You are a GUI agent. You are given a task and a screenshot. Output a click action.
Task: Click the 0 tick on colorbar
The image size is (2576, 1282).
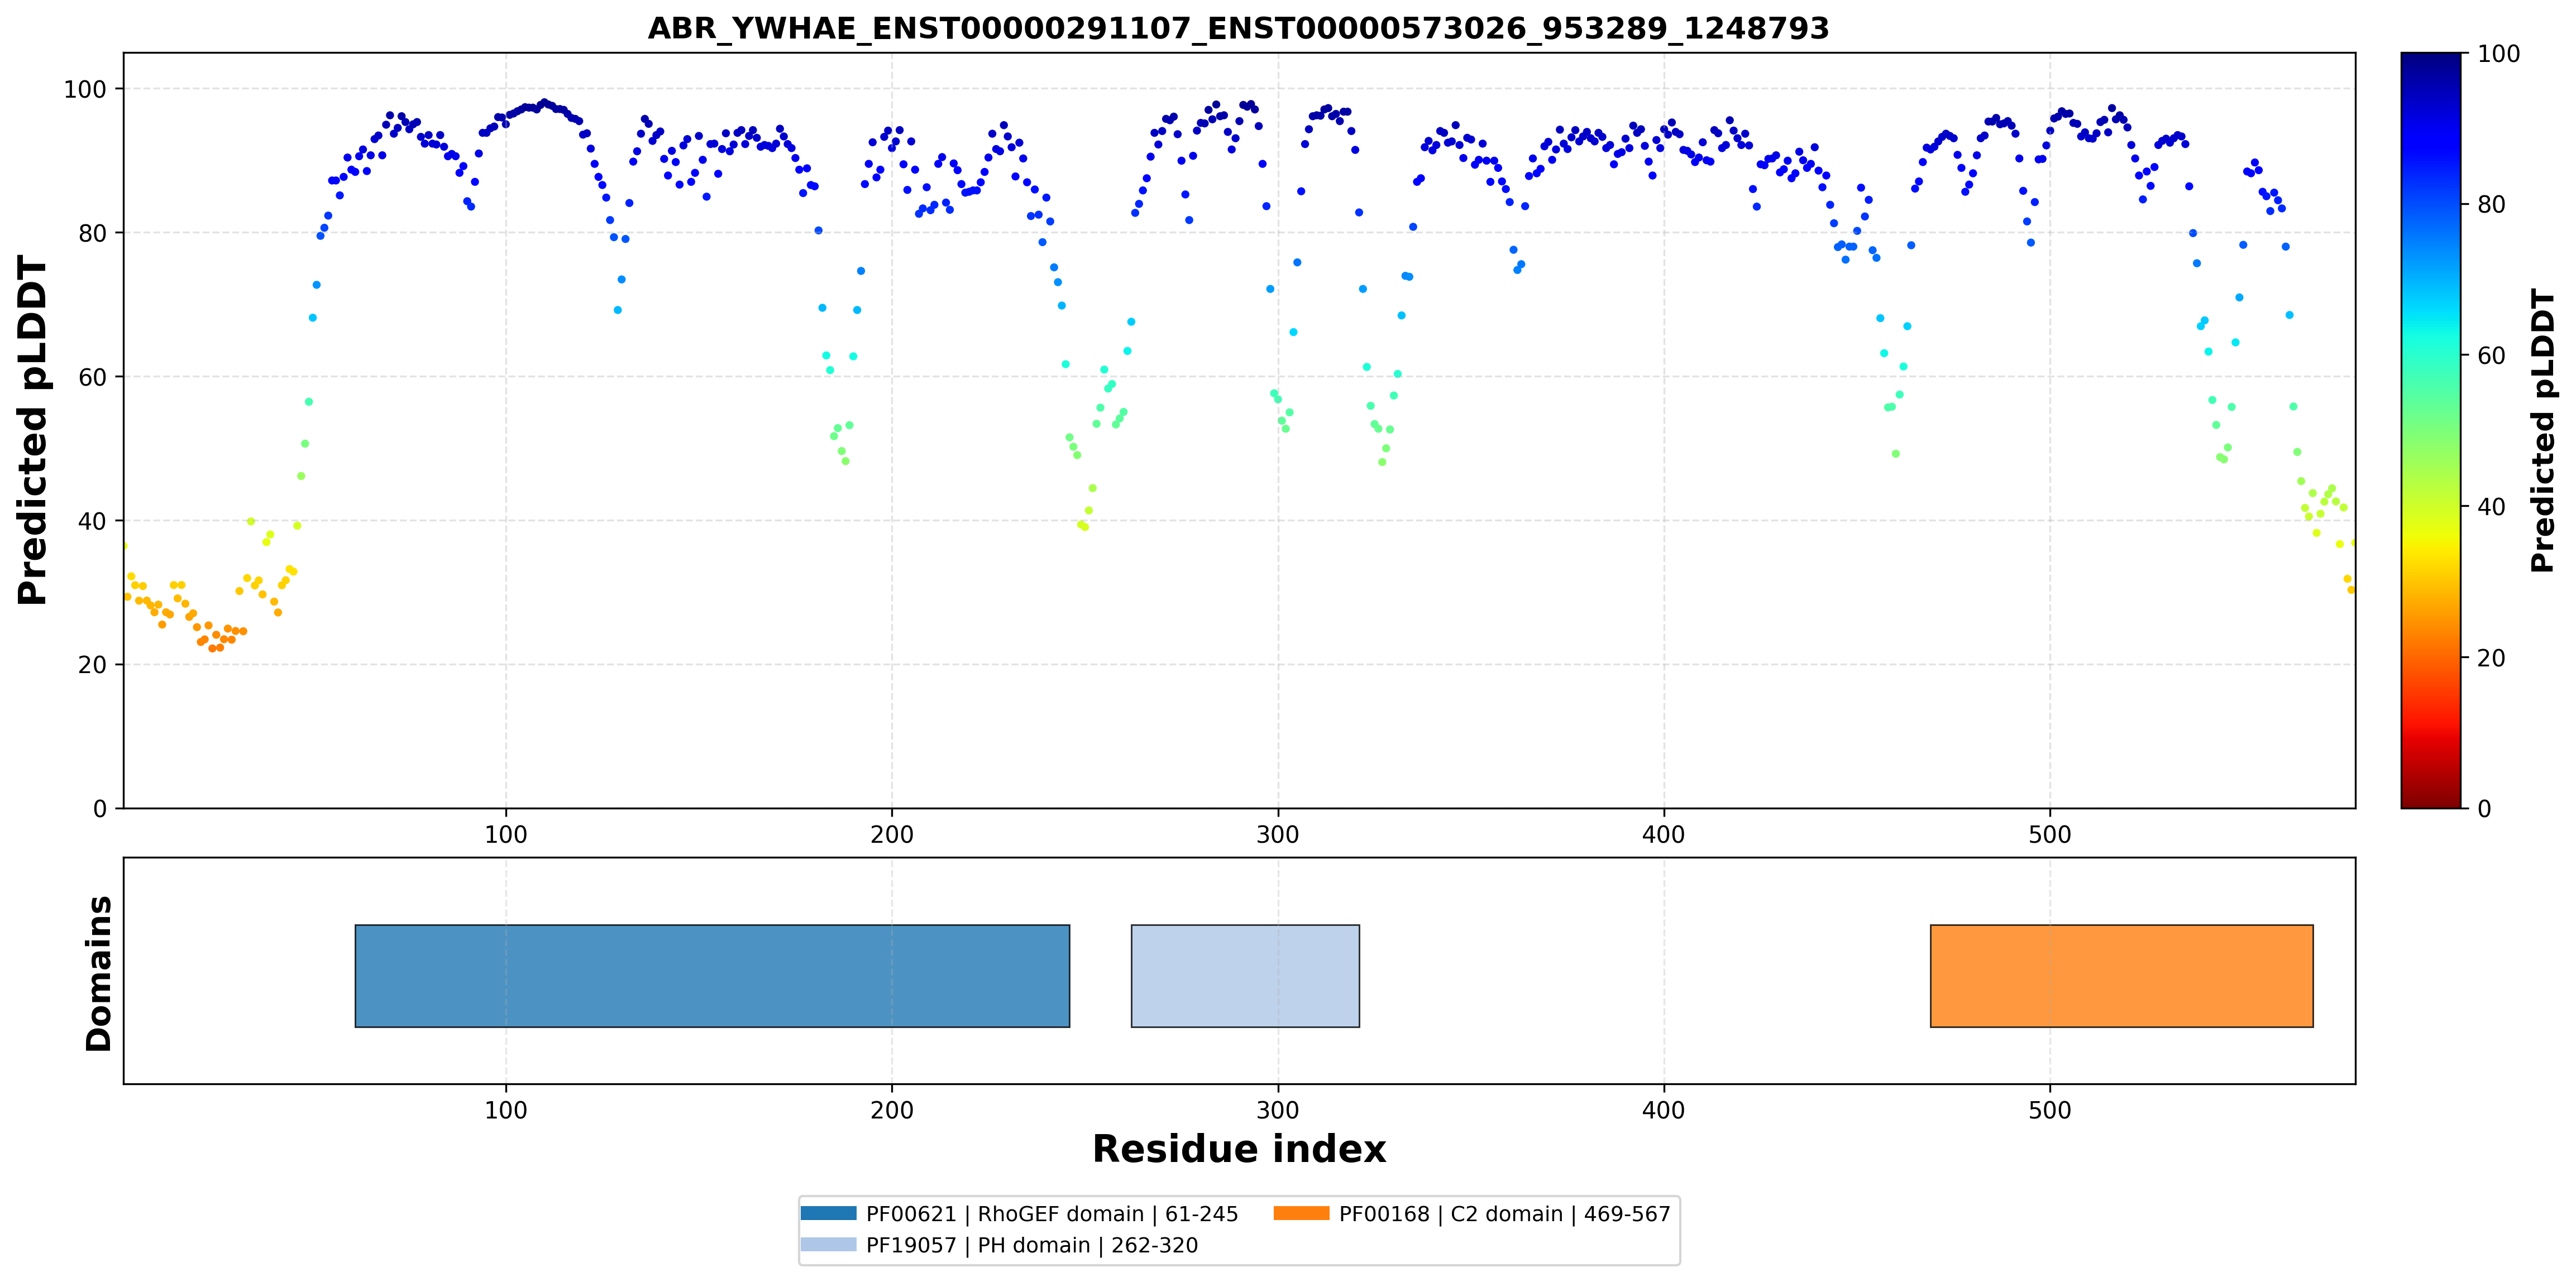(2484, 808)
